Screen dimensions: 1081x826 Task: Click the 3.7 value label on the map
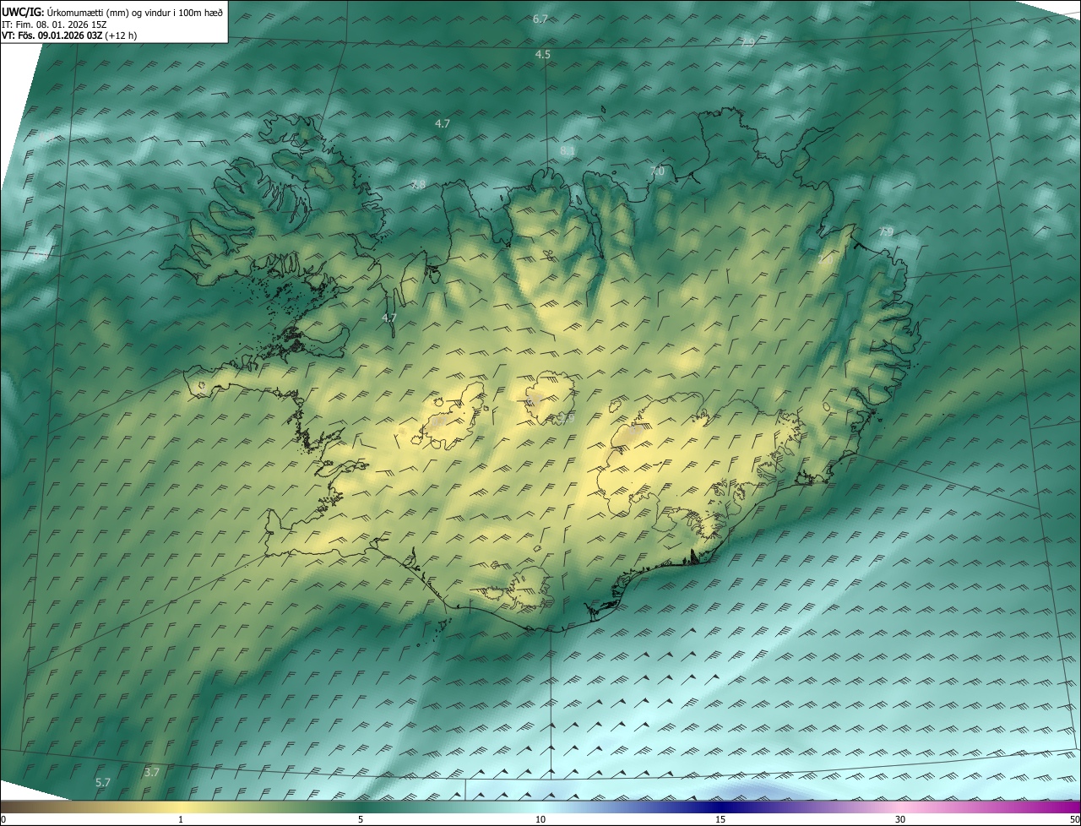click(x=152, y=772)
